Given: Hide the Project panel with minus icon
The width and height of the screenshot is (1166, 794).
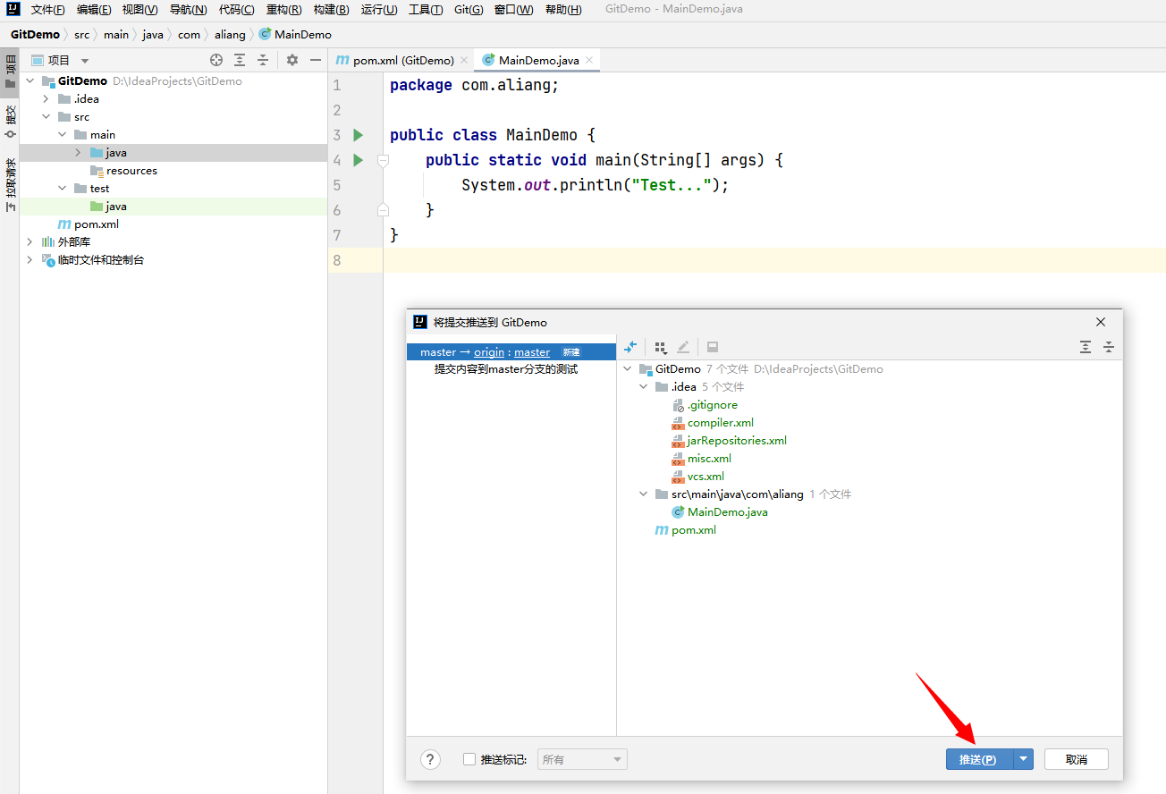Looking at the screenshot, I should [x=316, y=60].
